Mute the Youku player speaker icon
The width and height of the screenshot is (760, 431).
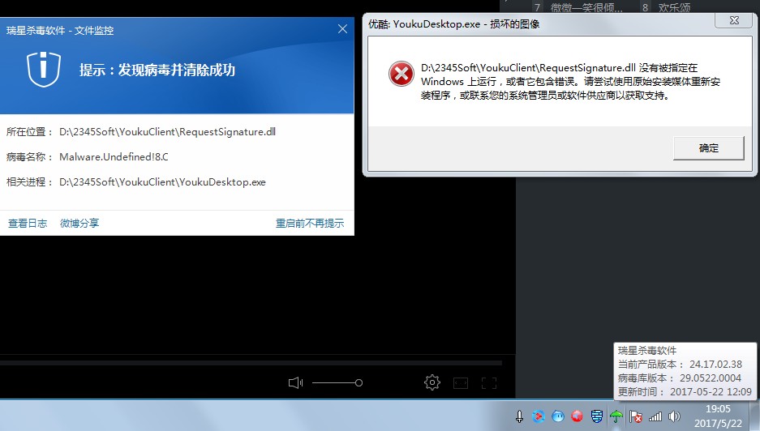click(296, 383)
